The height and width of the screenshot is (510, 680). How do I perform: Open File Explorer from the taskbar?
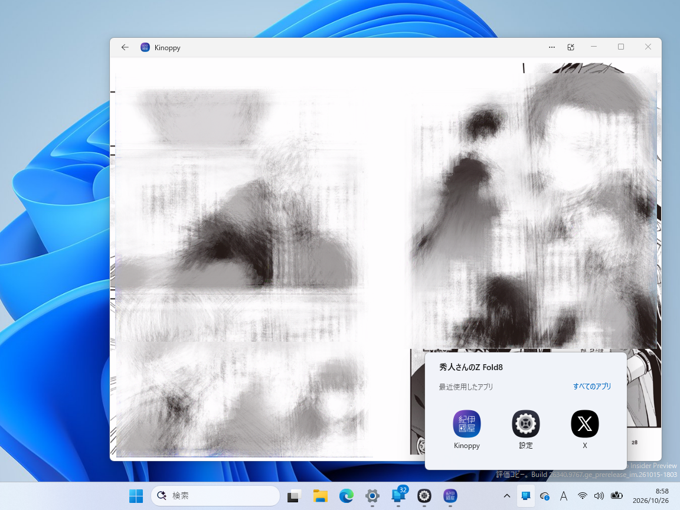click(320, 496)
